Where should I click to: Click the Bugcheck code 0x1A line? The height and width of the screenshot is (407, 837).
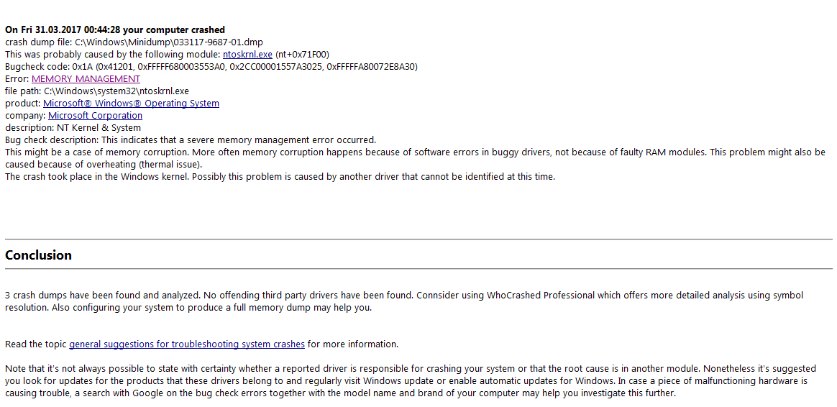211,67
